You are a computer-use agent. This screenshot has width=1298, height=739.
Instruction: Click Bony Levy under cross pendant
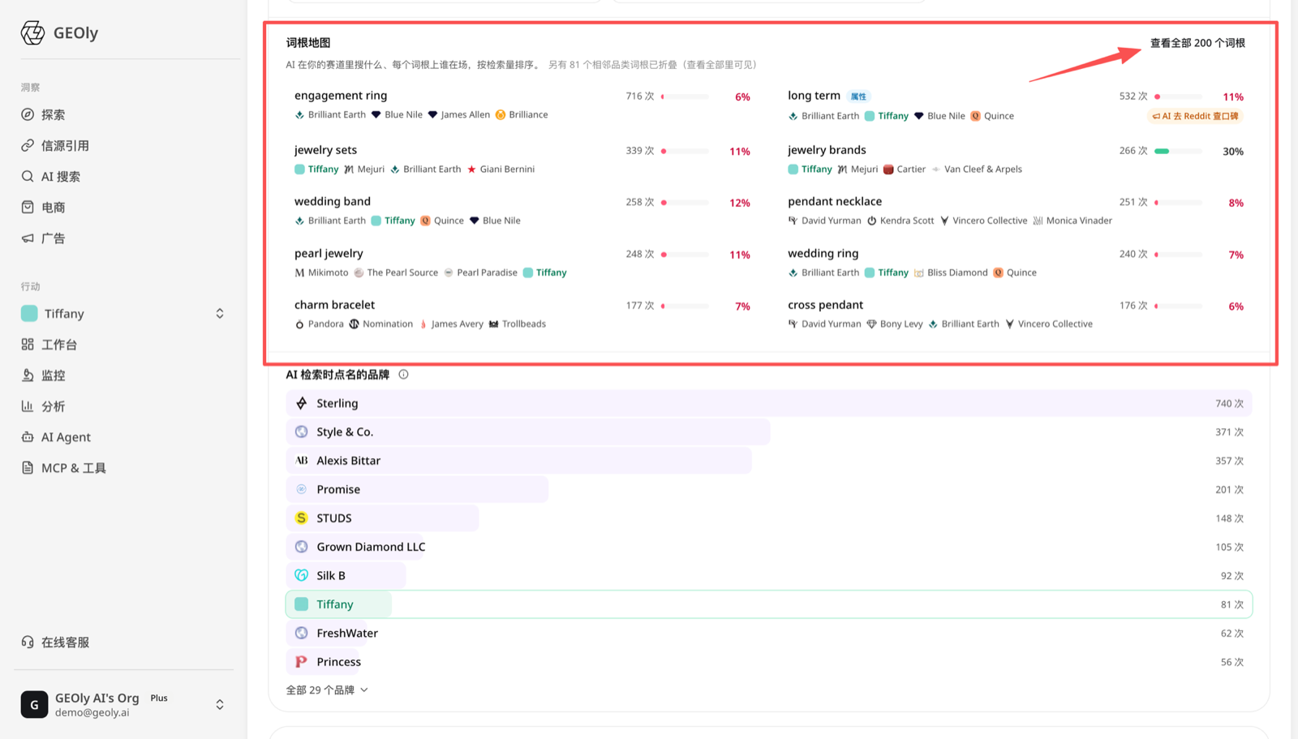click(894, 324)
